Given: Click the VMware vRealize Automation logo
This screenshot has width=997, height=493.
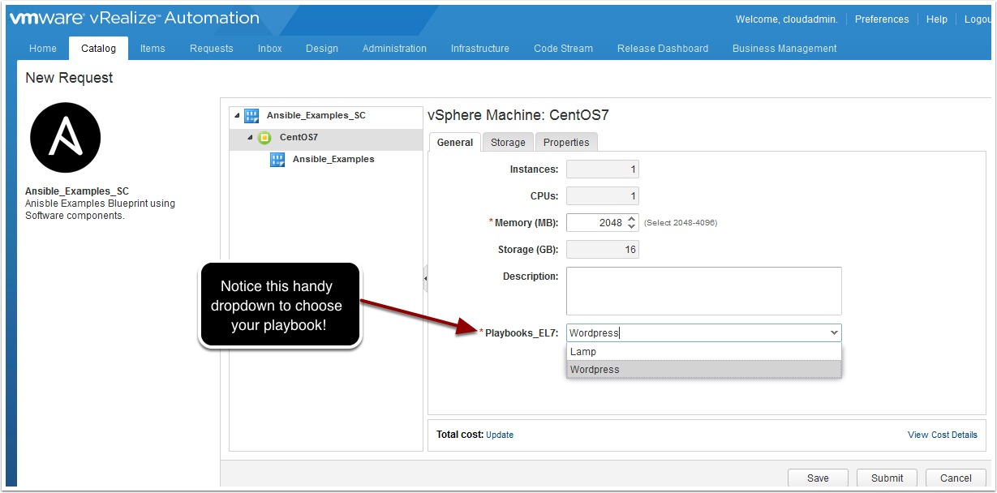Looking at the screenshot, I should coord(135,18).
